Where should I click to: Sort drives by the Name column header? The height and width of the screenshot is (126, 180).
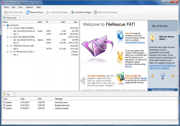coord(20,22)
